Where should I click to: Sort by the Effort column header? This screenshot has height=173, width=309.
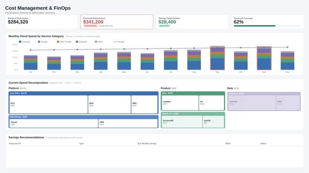(x=228, y=144)
